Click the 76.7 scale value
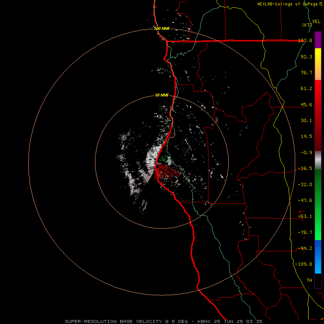Image resolution: width=324 pixels, height=324 pixels. click(x=306, y=72)
